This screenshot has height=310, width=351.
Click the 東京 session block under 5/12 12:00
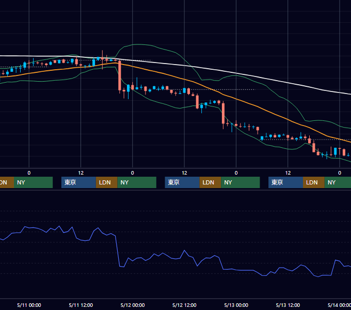coord(182,182)
